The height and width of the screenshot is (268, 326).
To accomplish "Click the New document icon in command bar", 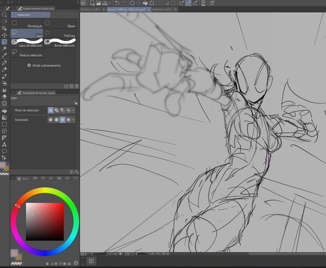I will point(92,3).
